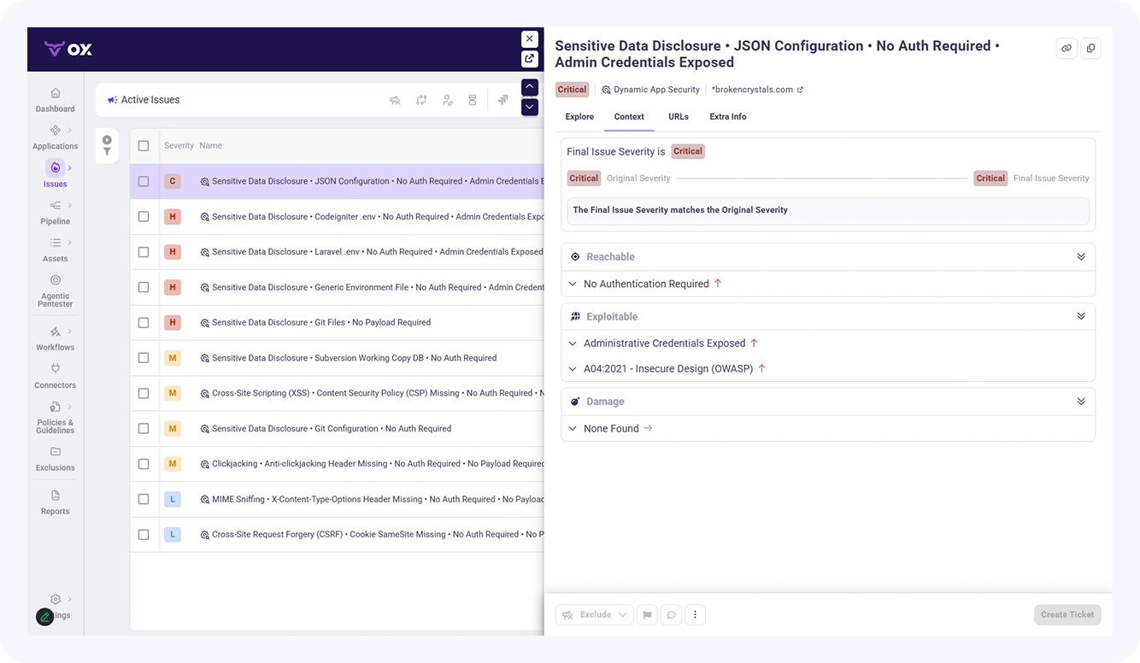The width and height of the screenshot is (1140, 663).
Task: Collapse the Reachable section
Action: 1081,256
